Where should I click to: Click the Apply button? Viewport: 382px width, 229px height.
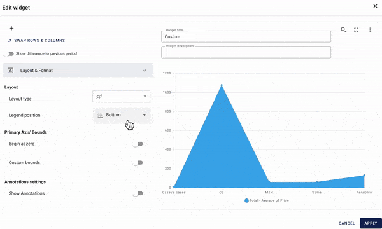tap(371, 223)
